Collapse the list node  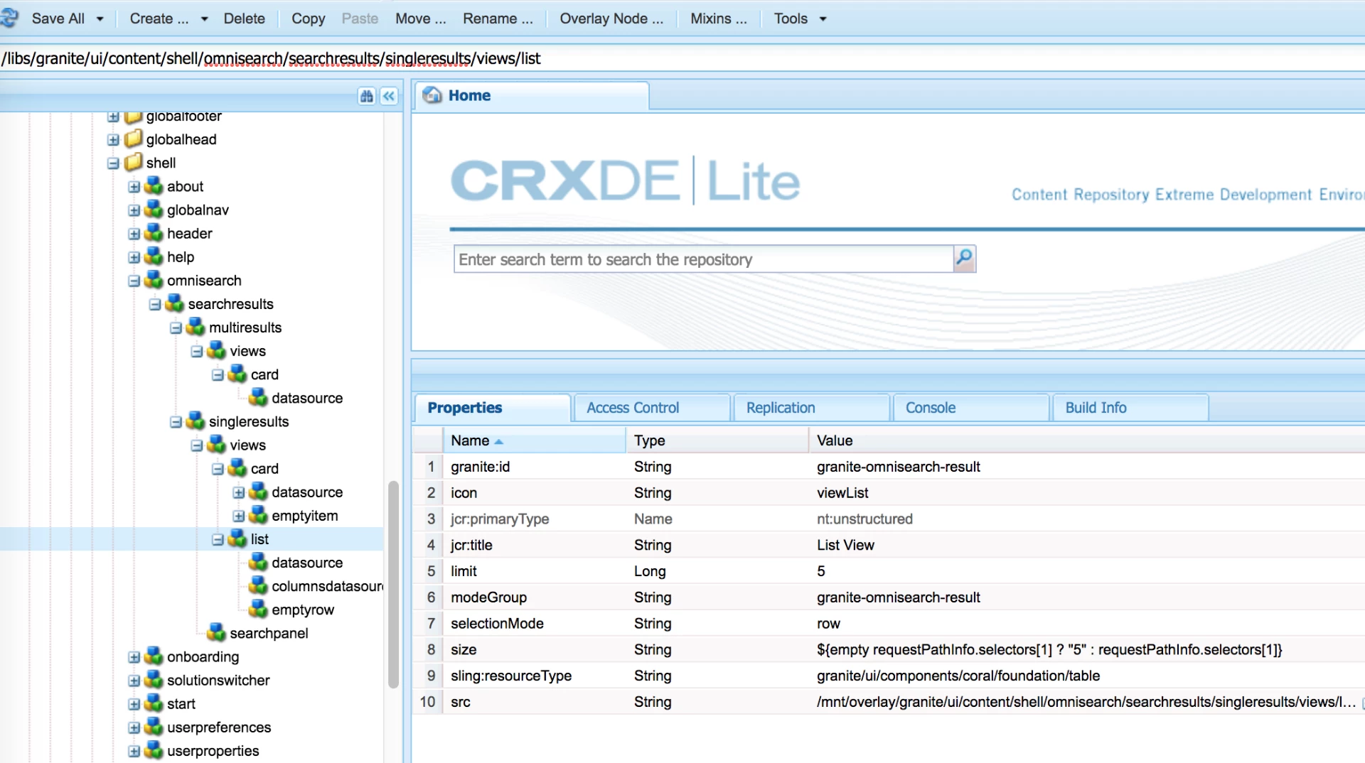tap(218, 540)
